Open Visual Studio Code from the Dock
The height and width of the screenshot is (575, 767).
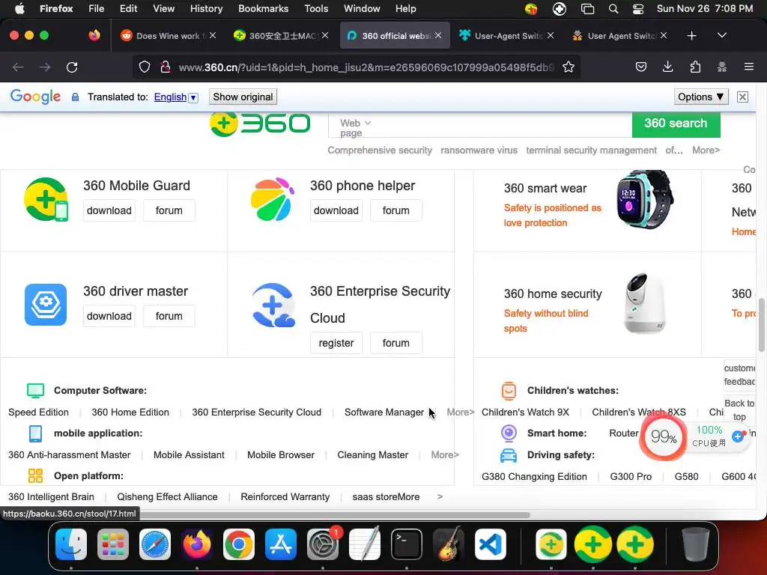491,544
